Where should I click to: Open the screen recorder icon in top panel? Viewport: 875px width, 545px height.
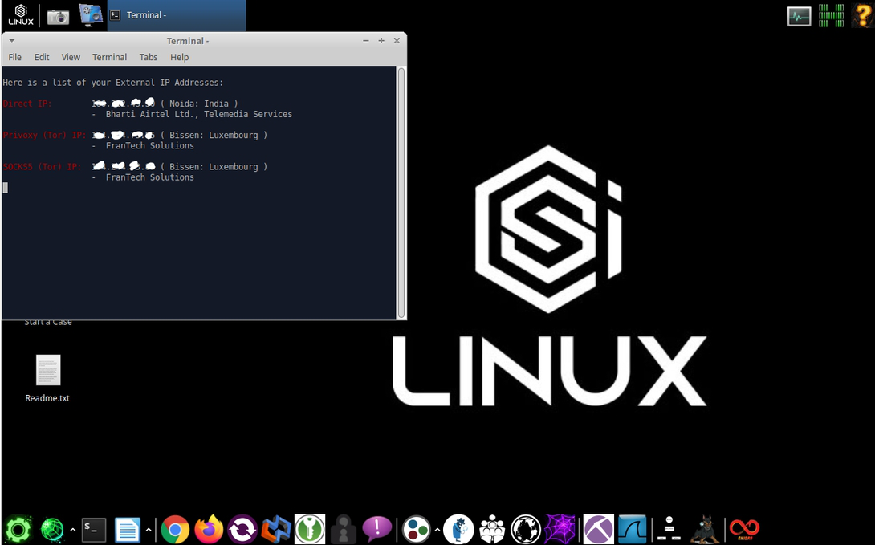click(x=91, y=15)
